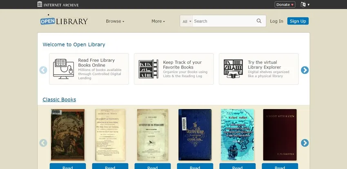
Task: Click the Read Free Library Books computer icon
Action: [64, 69]
